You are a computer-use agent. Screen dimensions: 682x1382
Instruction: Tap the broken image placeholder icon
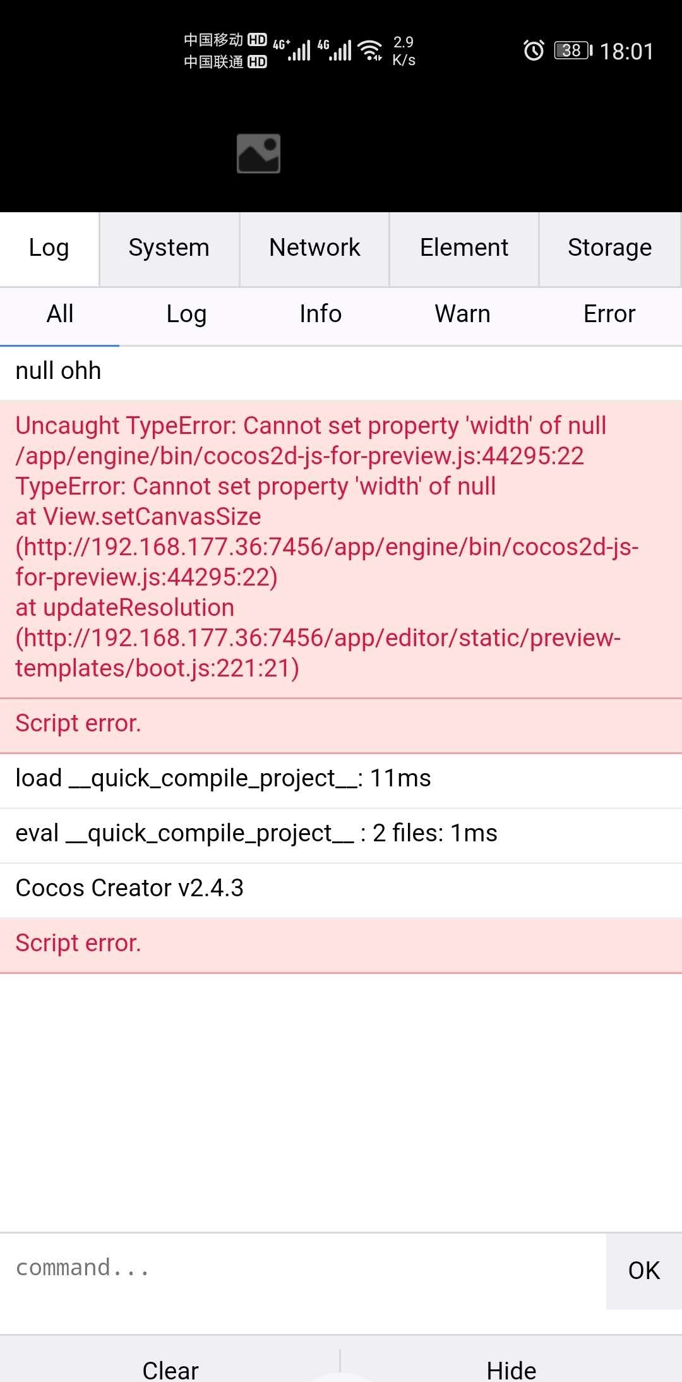coord(258,153)
